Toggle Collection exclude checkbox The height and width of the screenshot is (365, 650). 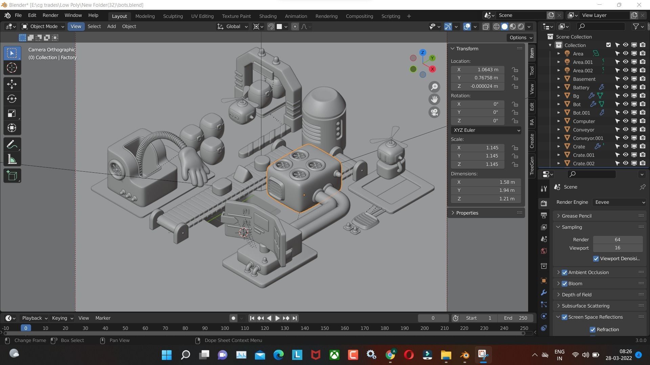608,45
